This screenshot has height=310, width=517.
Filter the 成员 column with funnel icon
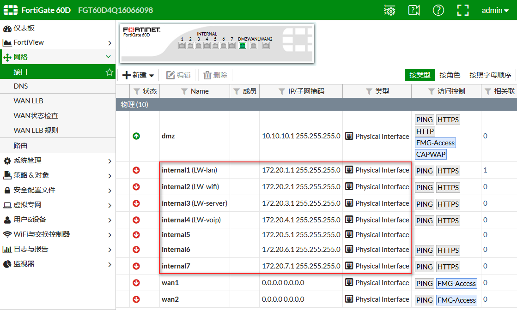[237, 91]
